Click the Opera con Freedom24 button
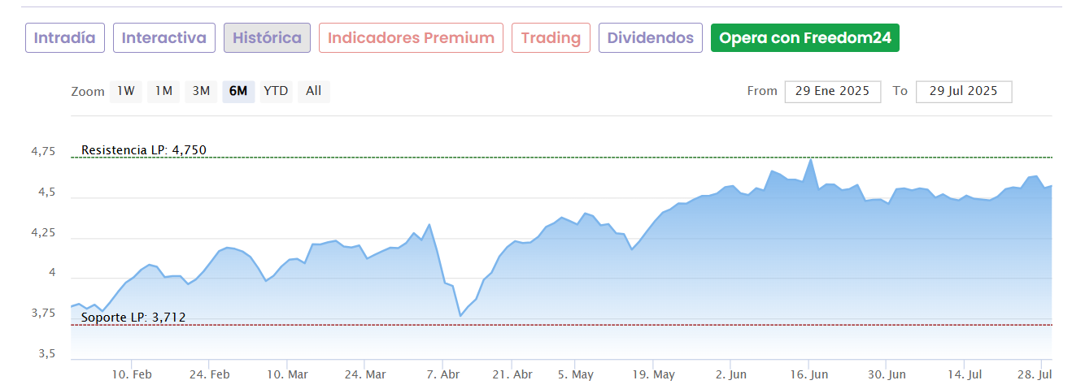The image size is (1072, 389). tap(804, 38)
